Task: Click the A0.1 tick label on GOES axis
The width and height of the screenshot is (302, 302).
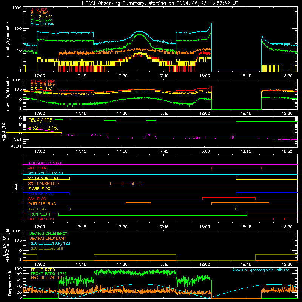Action: (x=17, y=140)
